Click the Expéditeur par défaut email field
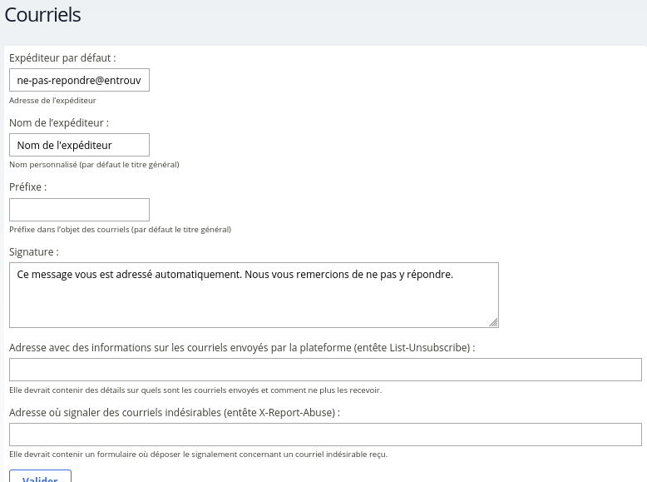Image resolution: width=647 pixels, height=482 pixels. click(79, 80)
